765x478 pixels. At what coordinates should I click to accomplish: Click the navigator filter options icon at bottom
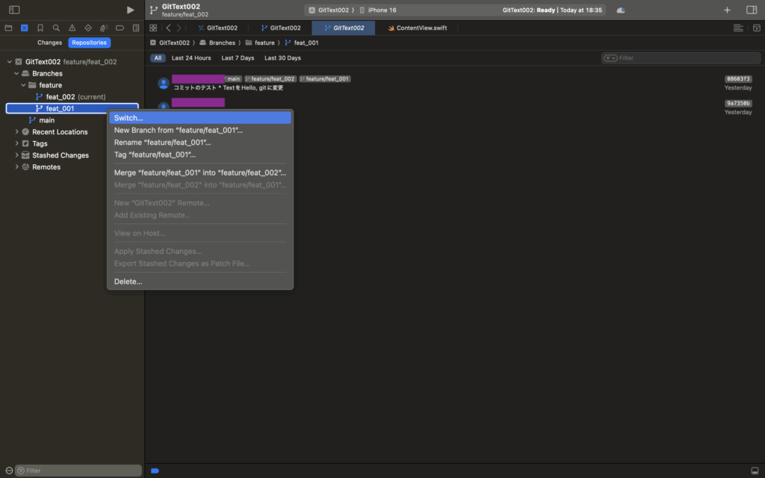click(x=9, y=471)
